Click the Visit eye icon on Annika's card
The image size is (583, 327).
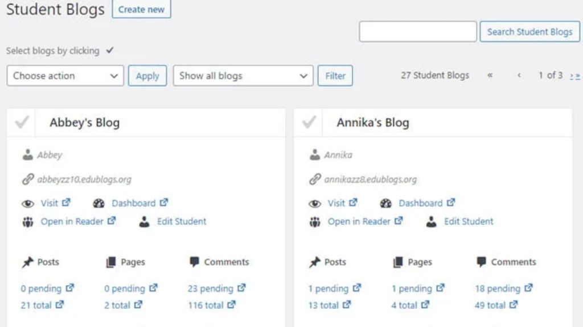[x=315, y=203]
